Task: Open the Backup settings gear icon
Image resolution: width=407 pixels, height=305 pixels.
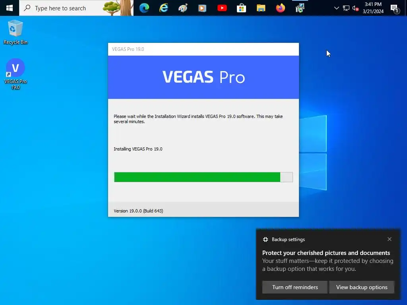Action: pyautogui.click(x=265, y=239)
